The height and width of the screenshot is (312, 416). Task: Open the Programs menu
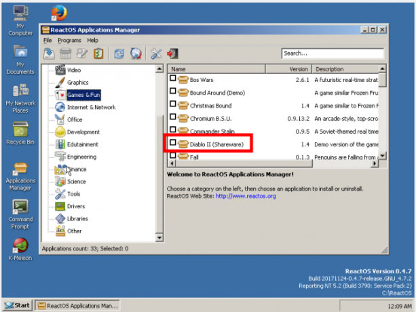[69, 40]
